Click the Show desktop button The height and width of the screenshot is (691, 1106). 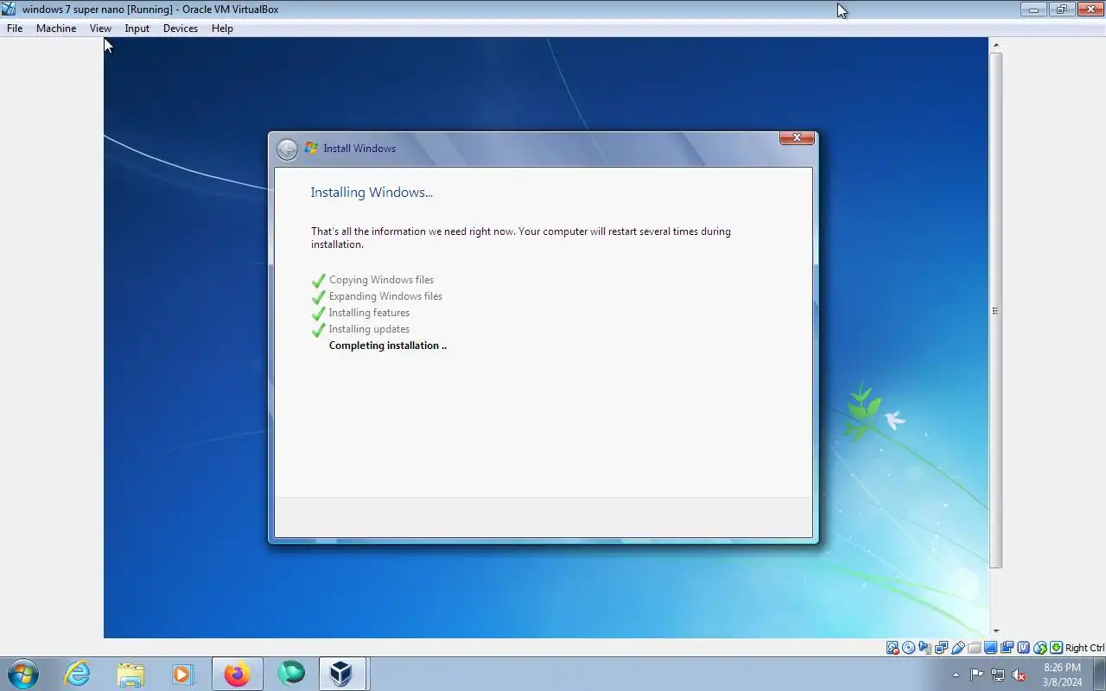[1099, 674]
